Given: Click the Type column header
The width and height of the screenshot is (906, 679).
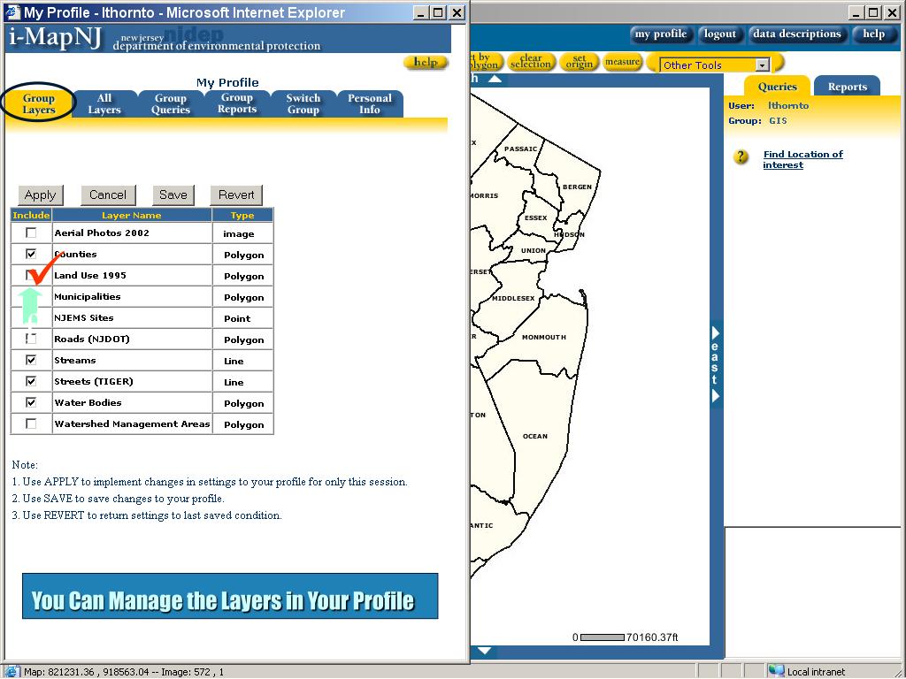Looking at the screenshot, I should click(242, 215).
